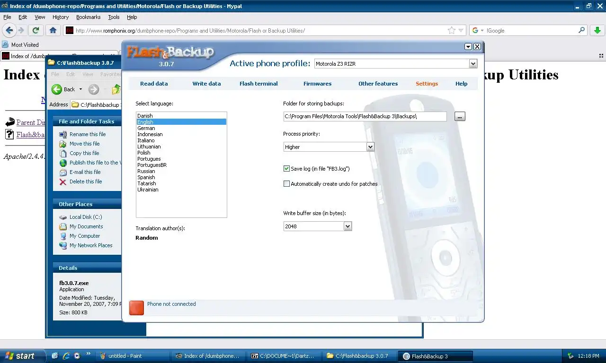Screen dimensions: 606x363
Task: Click the Google search magnifier icon
Action: pos(582,30)
